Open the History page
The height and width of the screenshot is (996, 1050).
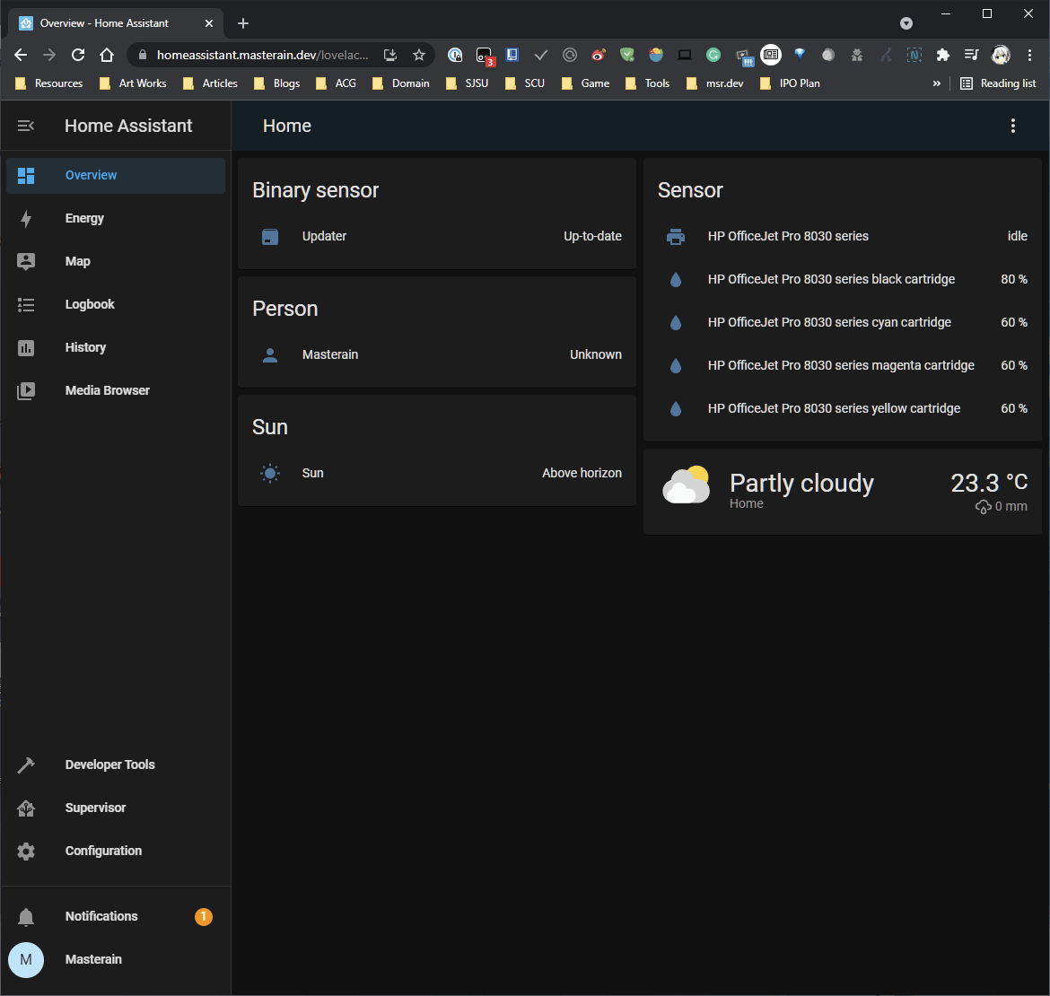pos(85,347)
